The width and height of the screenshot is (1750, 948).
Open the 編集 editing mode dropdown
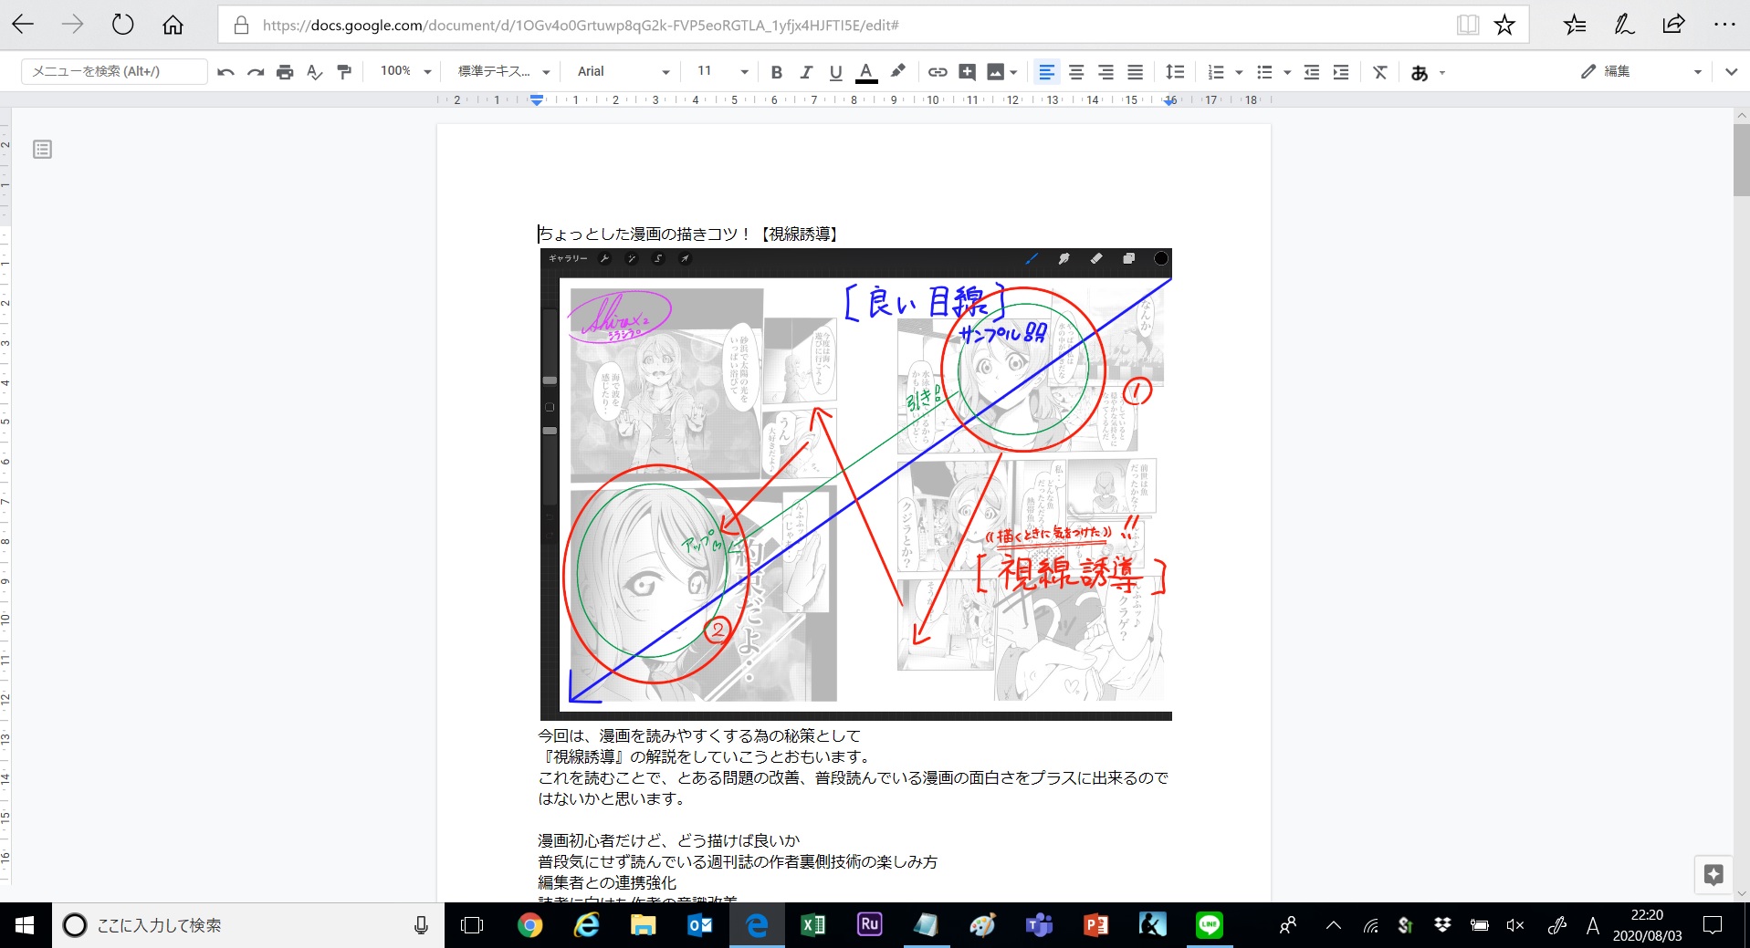[x=1641, y=71]
